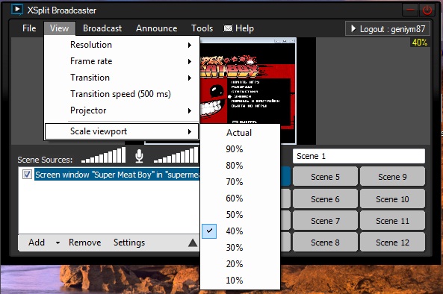Click the XSplit Broadcaster logo icon

tap(16, 9)
